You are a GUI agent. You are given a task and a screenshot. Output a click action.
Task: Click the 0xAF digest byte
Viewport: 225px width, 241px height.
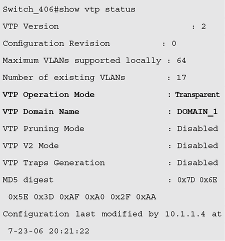tap(69, 197)
